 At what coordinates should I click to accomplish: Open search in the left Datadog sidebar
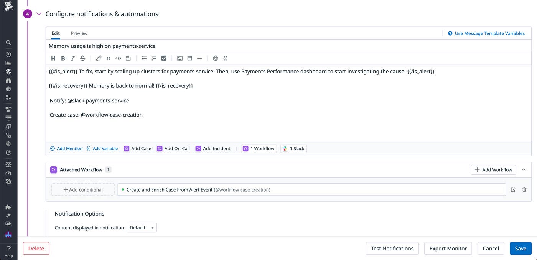click(x=8, y=42)
